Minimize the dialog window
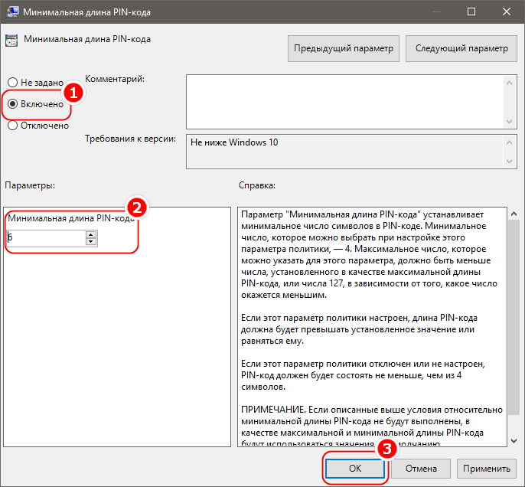 pos(436,11)
